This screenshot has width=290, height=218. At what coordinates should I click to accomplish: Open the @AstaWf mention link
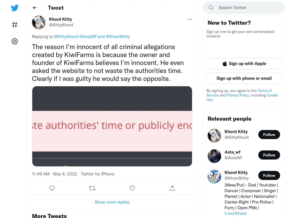[x=88, y=37]
